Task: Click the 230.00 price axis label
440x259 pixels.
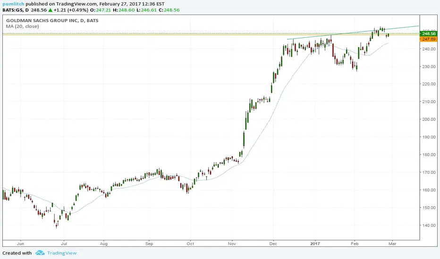Action: coord(429,67)
